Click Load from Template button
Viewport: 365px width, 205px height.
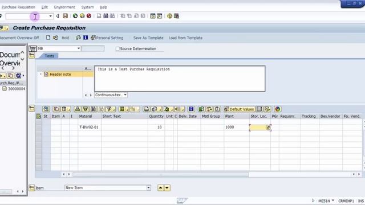click(x=185, y=38)
